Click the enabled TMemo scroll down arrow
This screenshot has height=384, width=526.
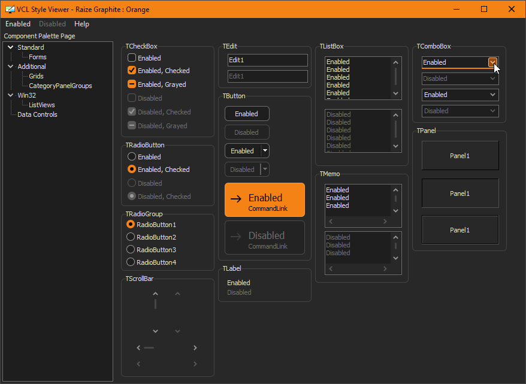pos(395,211)
